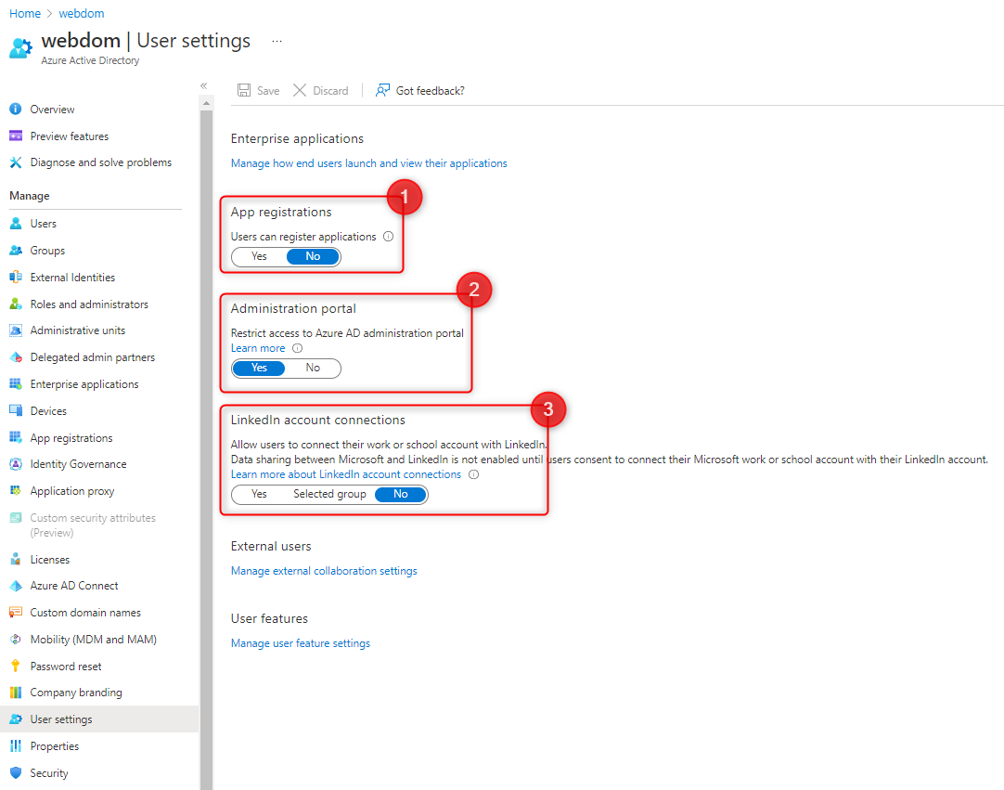Click the Devices icon in sidebar
This screenshot has width=1004, height=790.
coord(16,410)
